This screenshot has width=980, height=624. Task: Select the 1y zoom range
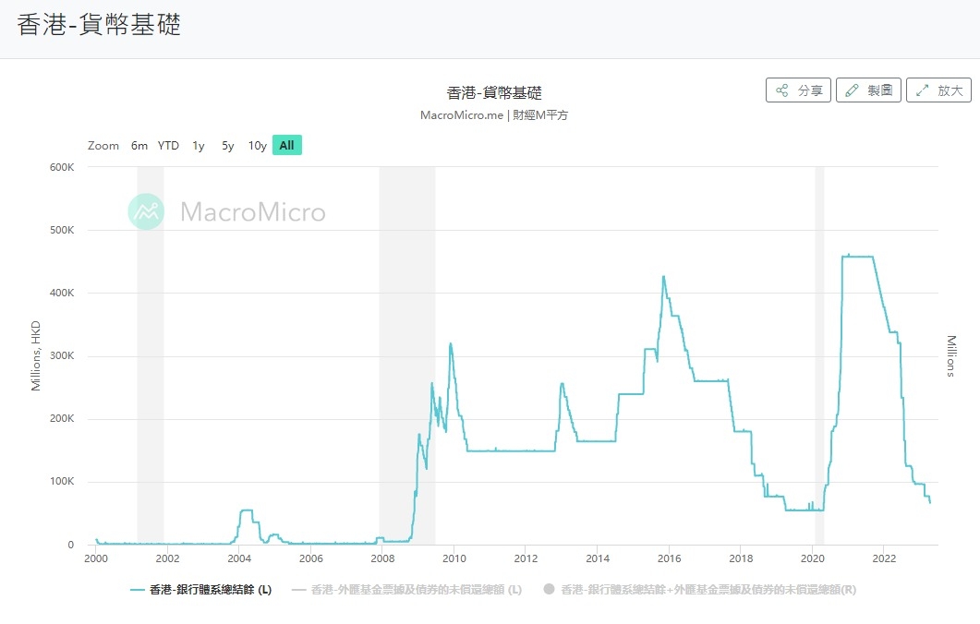pyautogui.click(x=197, y=145)
